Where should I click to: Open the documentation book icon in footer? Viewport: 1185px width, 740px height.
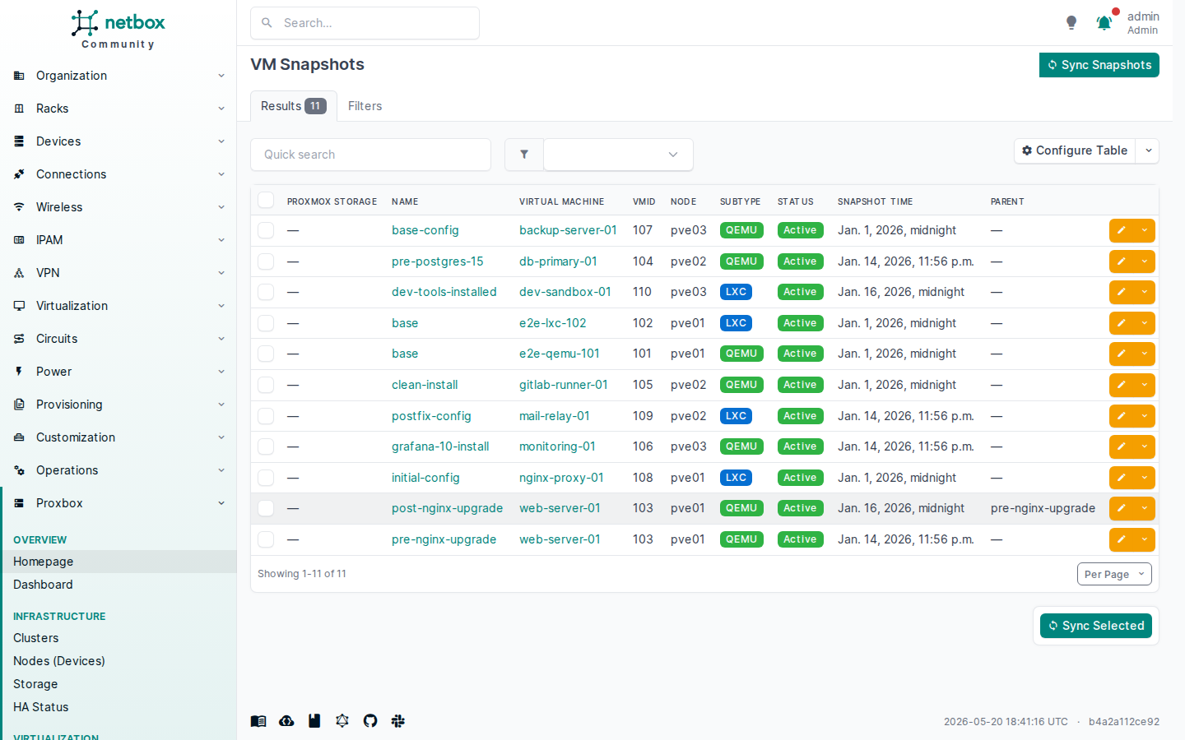[x=258, y=721]
